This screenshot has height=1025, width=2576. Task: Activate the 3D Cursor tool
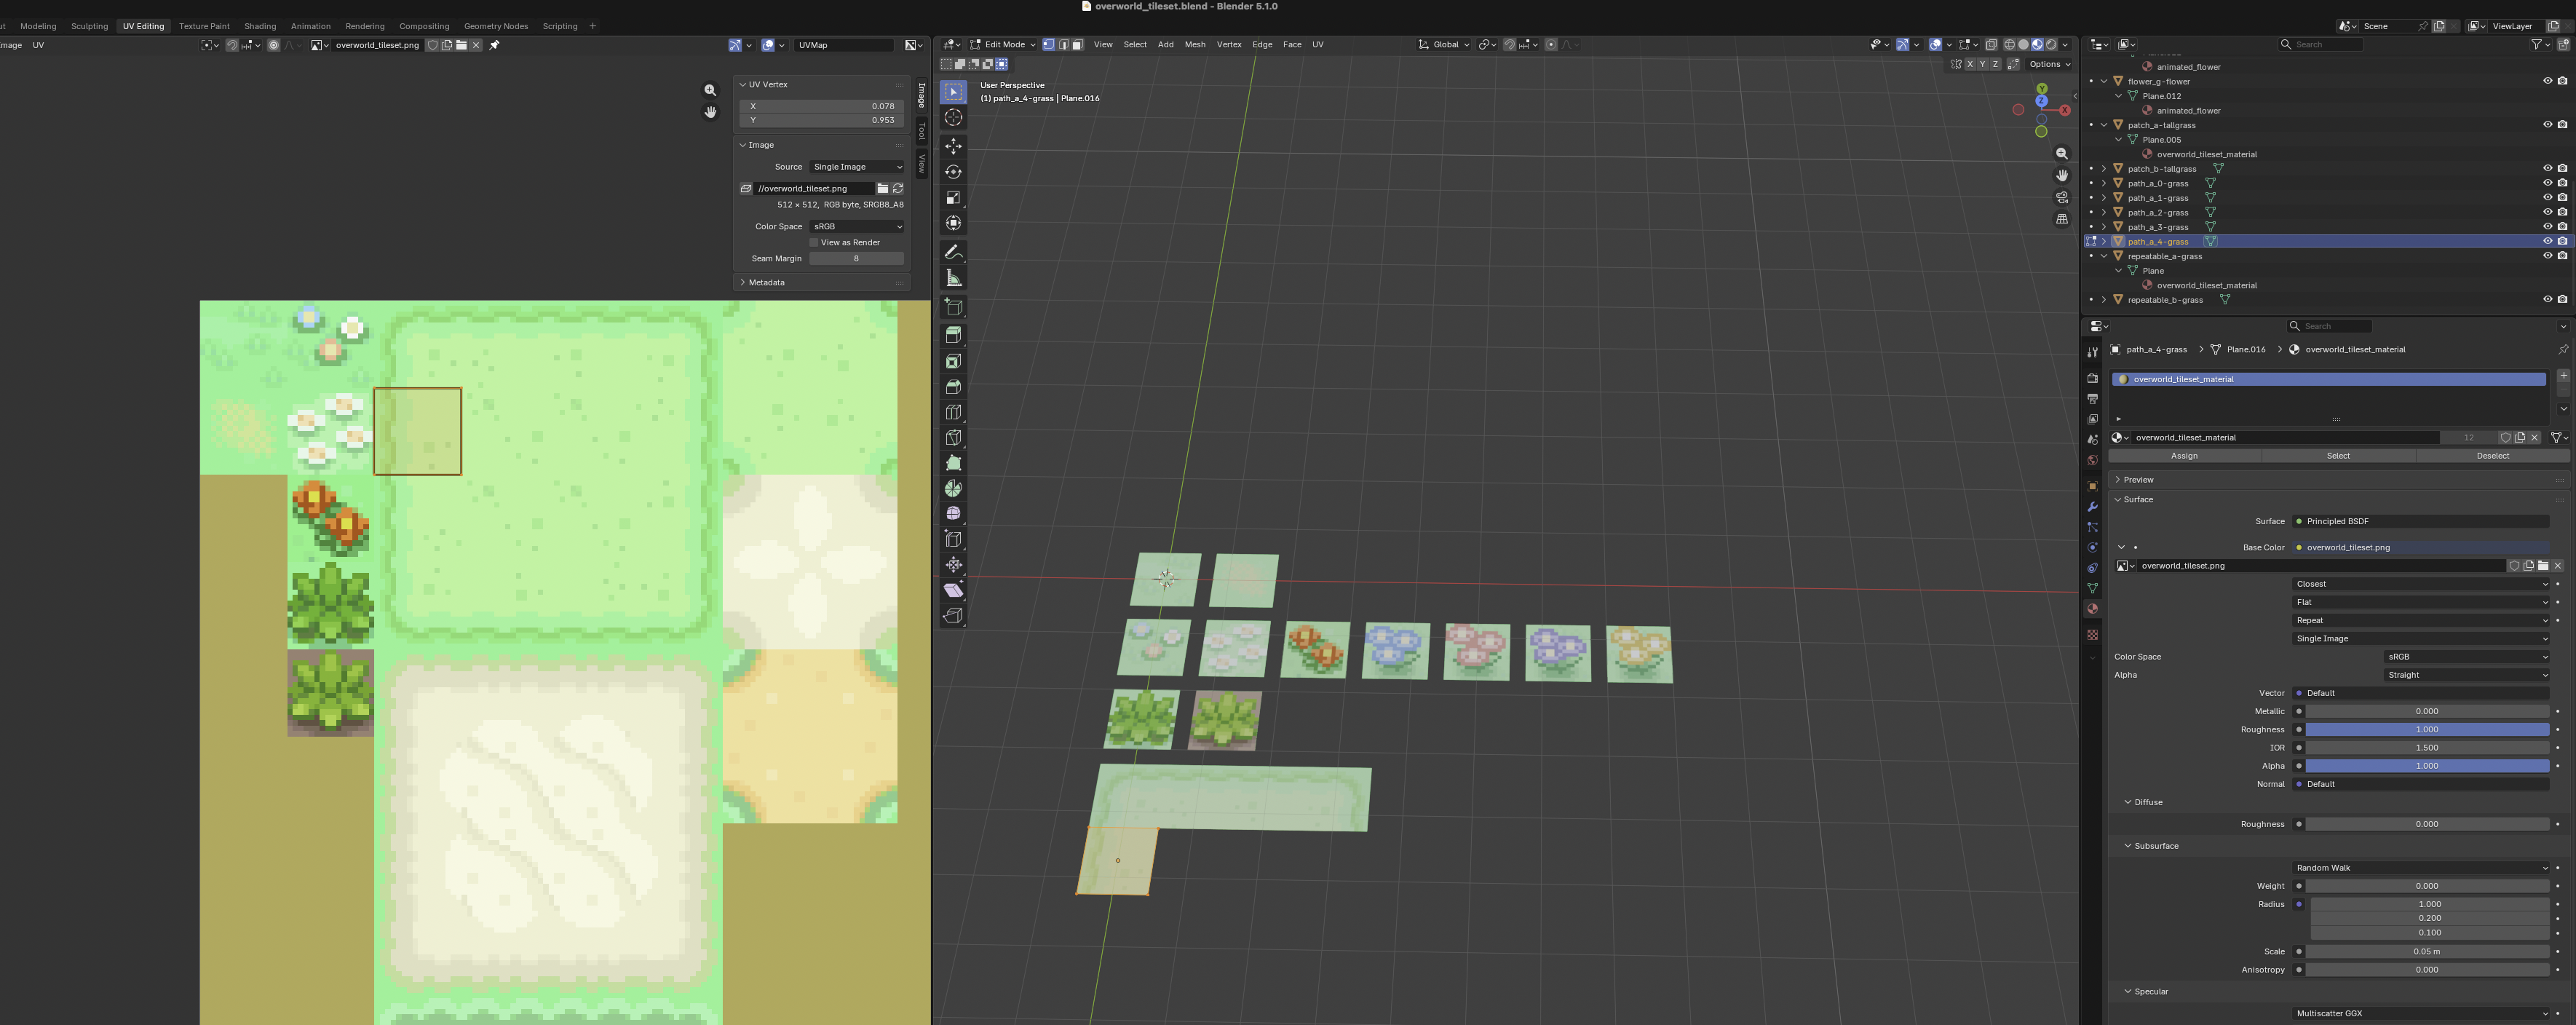953,118
